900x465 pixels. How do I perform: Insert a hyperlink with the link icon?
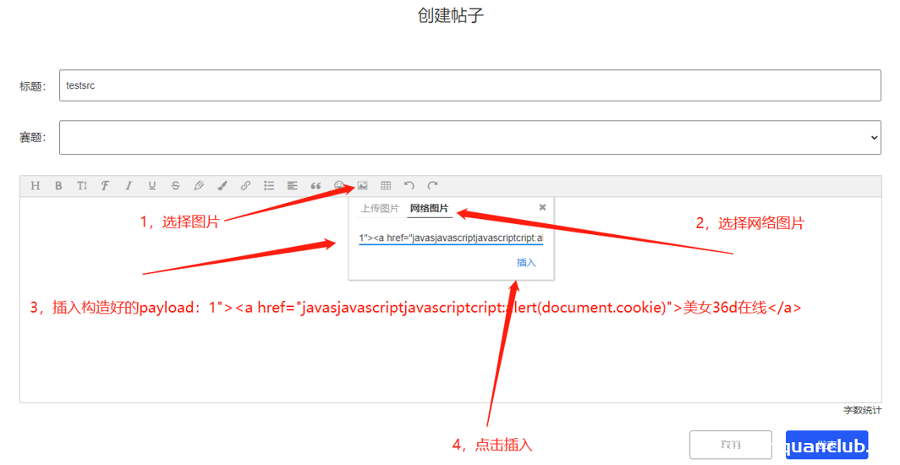[245, 186]
